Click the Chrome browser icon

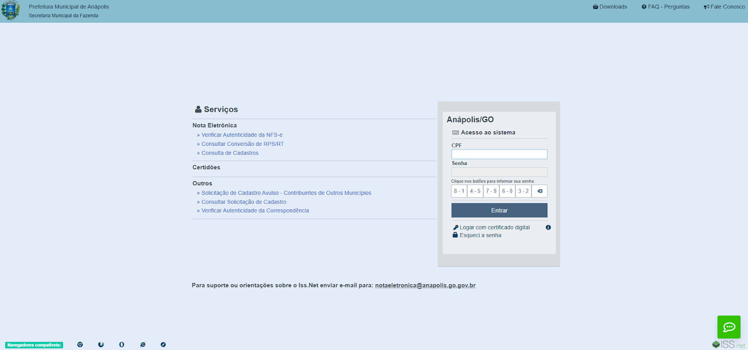click(80, 345)
